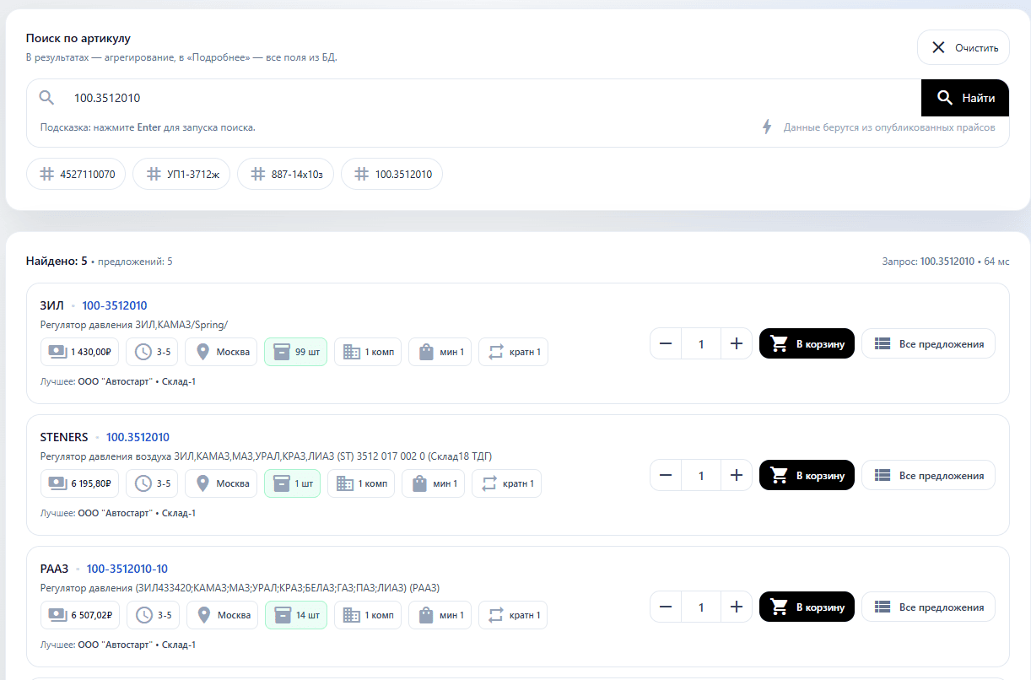Click the 1 комп badge for the РААЗ item

[x=368, y=615]
